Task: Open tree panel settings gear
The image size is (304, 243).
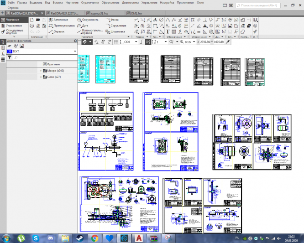Action: click(75, 41)
